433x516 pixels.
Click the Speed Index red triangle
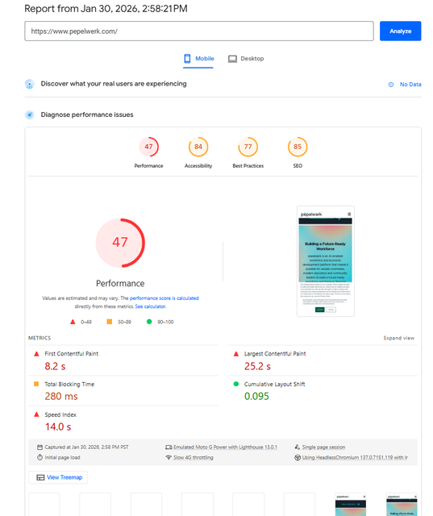tap(36, 414)
